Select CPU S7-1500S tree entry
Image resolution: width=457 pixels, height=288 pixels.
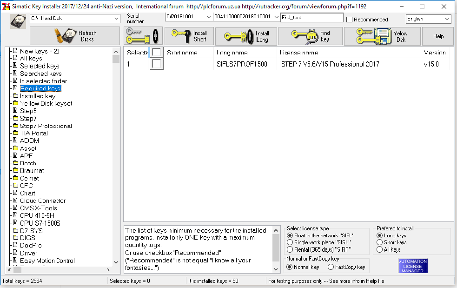point(40,223)
